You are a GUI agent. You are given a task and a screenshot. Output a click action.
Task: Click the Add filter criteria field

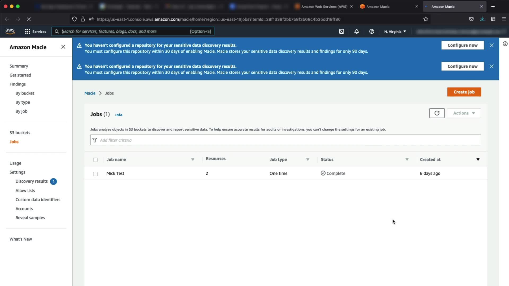click(x=286, y=140)
